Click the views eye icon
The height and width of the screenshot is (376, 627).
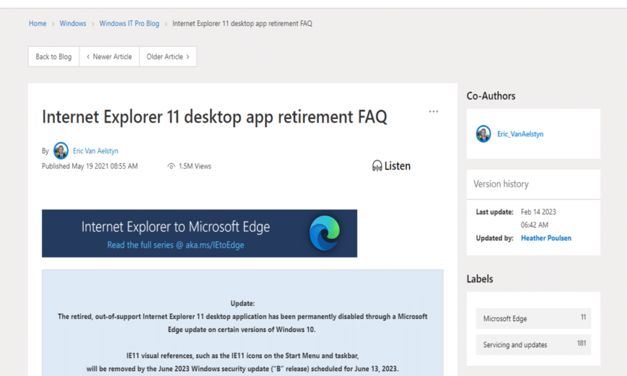coord(171,166)
